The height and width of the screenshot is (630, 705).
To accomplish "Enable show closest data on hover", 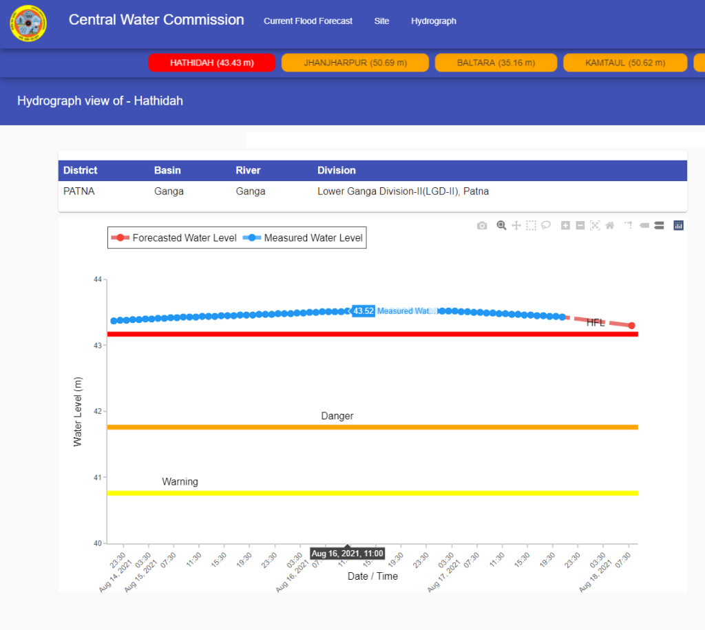I will coord(644,225).
